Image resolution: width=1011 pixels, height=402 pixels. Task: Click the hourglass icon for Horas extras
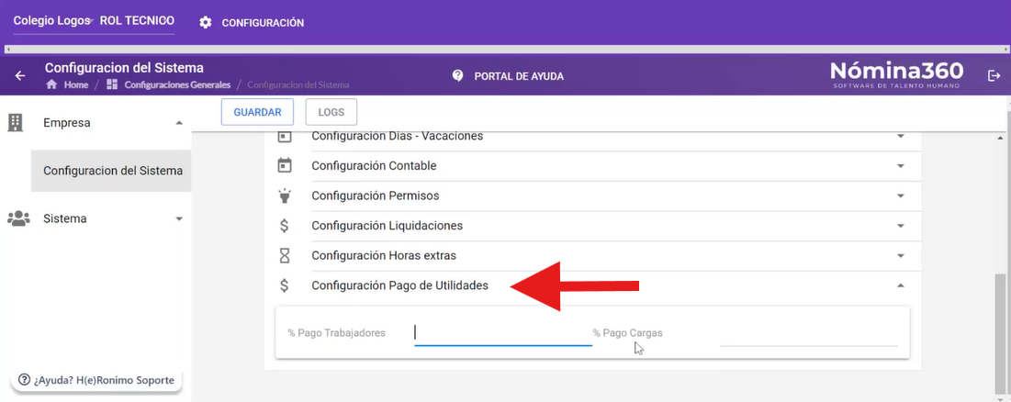[x=285, y=256]
